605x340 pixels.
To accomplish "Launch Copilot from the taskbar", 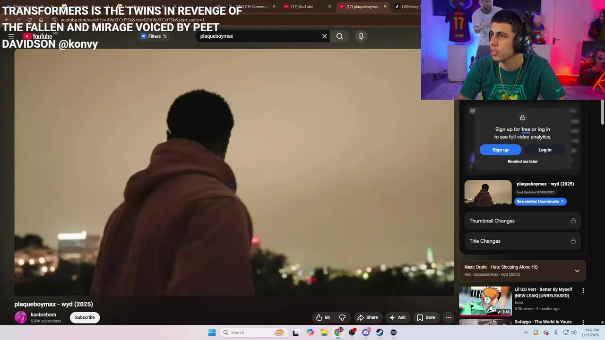I will point(310,332).
